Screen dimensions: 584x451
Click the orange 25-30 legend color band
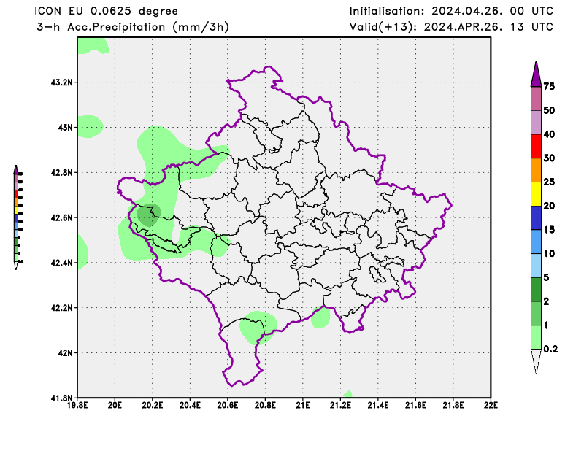(536, 170)
